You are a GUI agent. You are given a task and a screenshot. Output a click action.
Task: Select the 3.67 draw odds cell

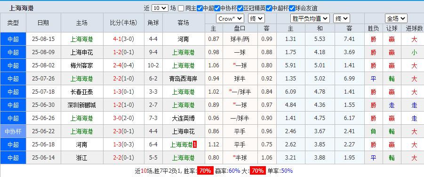click(x=320, y=131)
